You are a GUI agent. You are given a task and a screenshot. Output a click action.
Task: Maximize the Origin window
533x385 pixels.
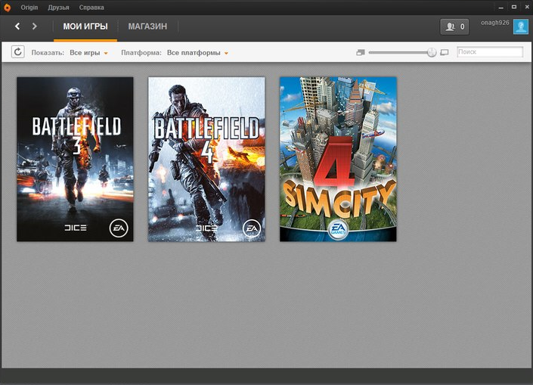(514, 7)
